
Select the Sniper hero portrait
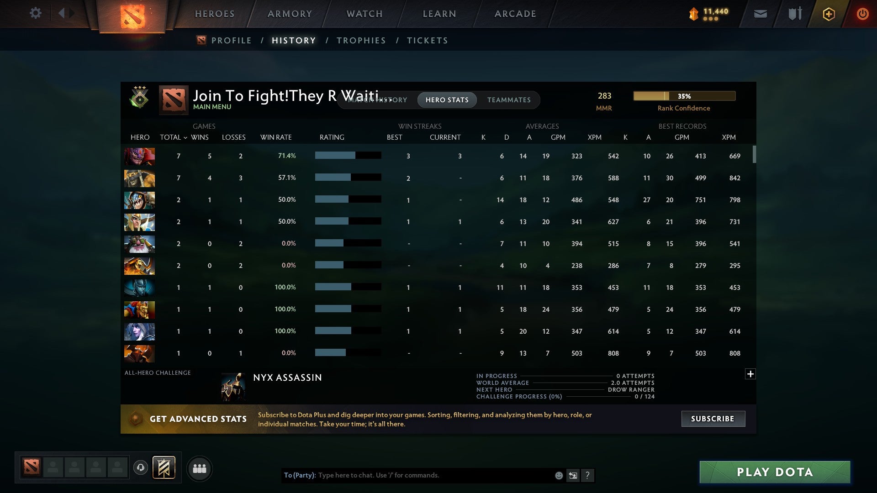click(x=139, y=244)
